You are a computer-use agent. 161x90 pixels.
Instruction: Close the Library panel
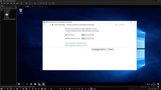tap(16, 6)
